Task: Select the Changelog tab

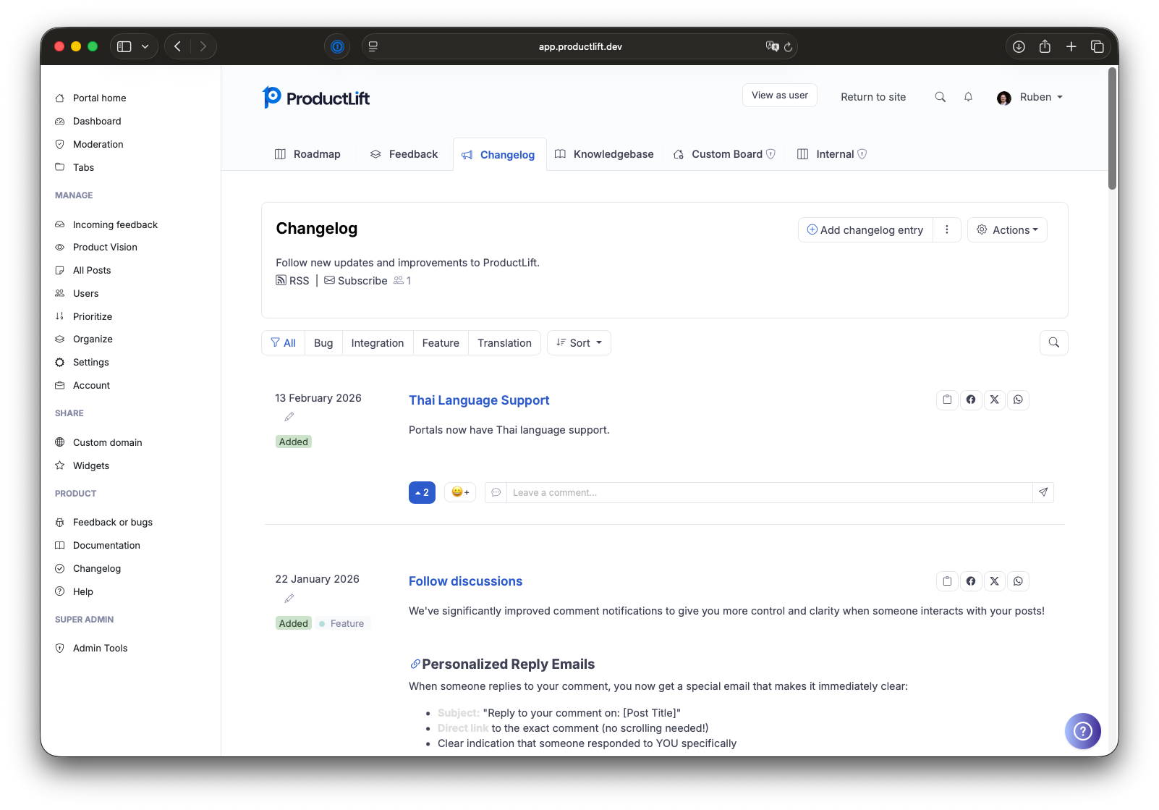Action: click(x=498, y=155)
